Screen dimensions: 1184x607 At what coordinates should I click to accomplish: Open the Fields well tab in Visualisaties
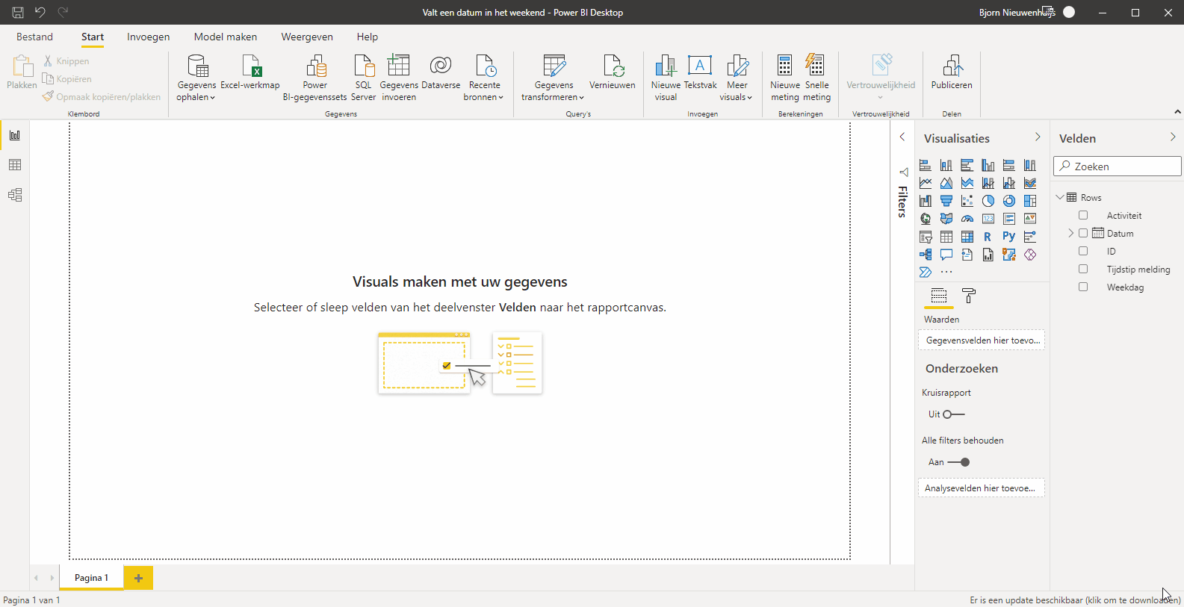coord(939,296)
